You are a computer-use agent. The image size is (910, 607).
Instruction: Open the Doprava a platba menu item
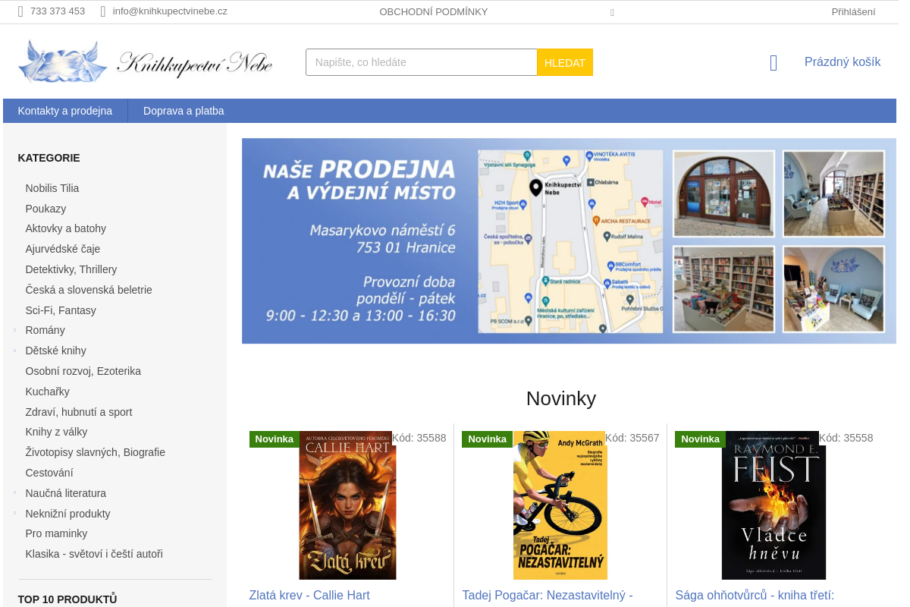pos(184,111)
